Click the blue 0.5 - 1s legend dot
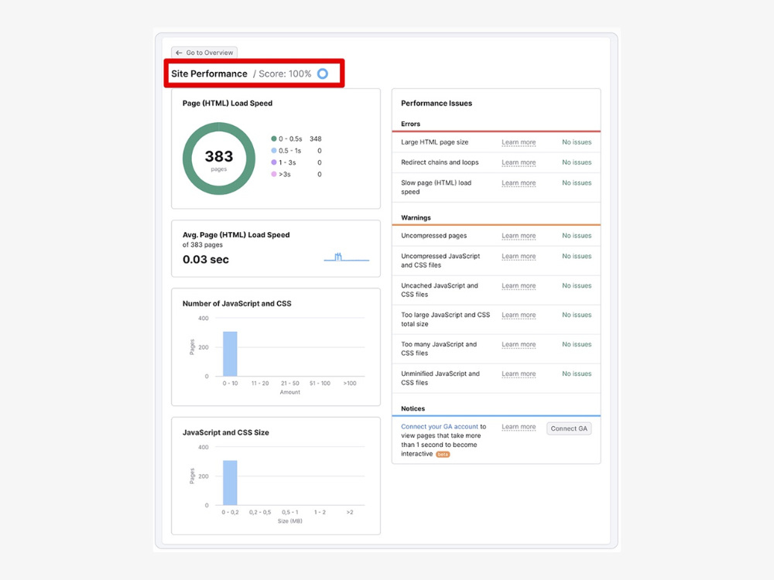This screenshot has width=774, height=580. pos(273,151)
